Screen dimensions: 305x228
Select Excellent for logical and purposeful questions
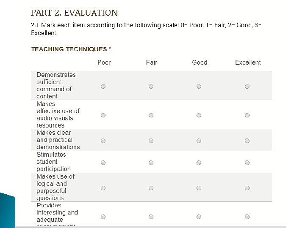tap(247, 187)
